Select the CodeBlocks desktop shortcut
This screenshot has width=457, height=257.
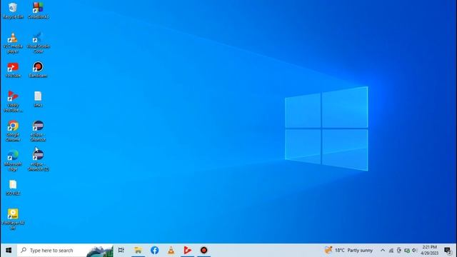point(38,11)
